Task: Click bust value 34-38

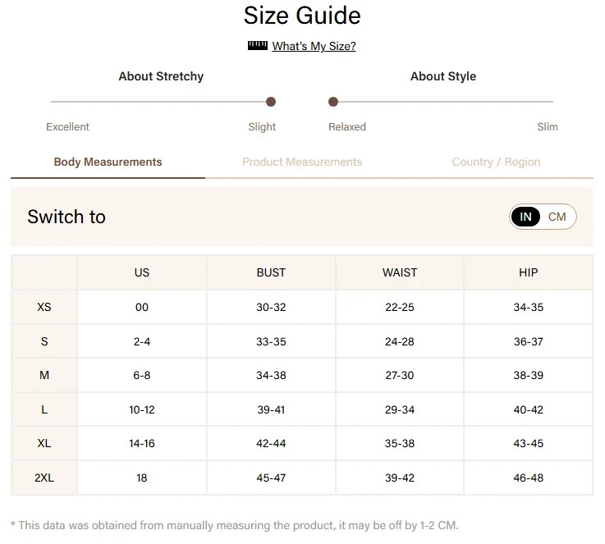Action: point(271,375)
